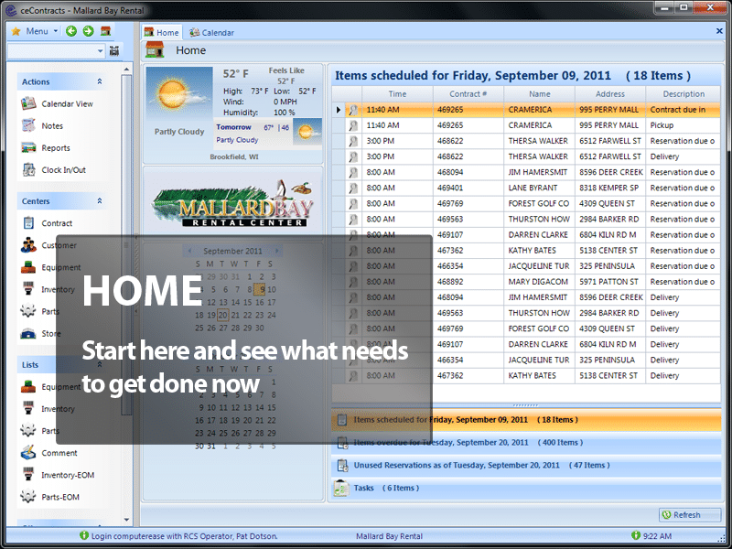Click the Mallard Bay Rental Center logo
This screenshot has width=732, height=549.
point(232,204)
